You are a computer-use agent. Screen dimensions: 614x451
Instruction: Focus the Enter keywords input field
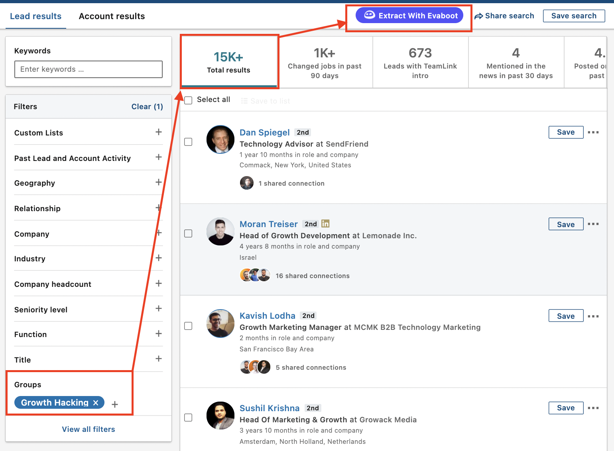coord(89,69)
